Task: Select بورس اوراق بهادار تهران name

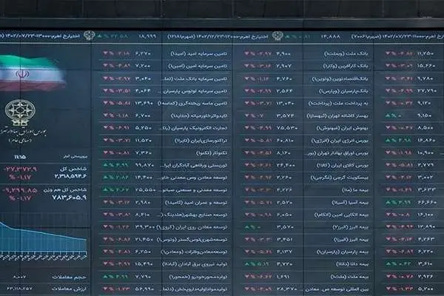Action: point(337,153)
